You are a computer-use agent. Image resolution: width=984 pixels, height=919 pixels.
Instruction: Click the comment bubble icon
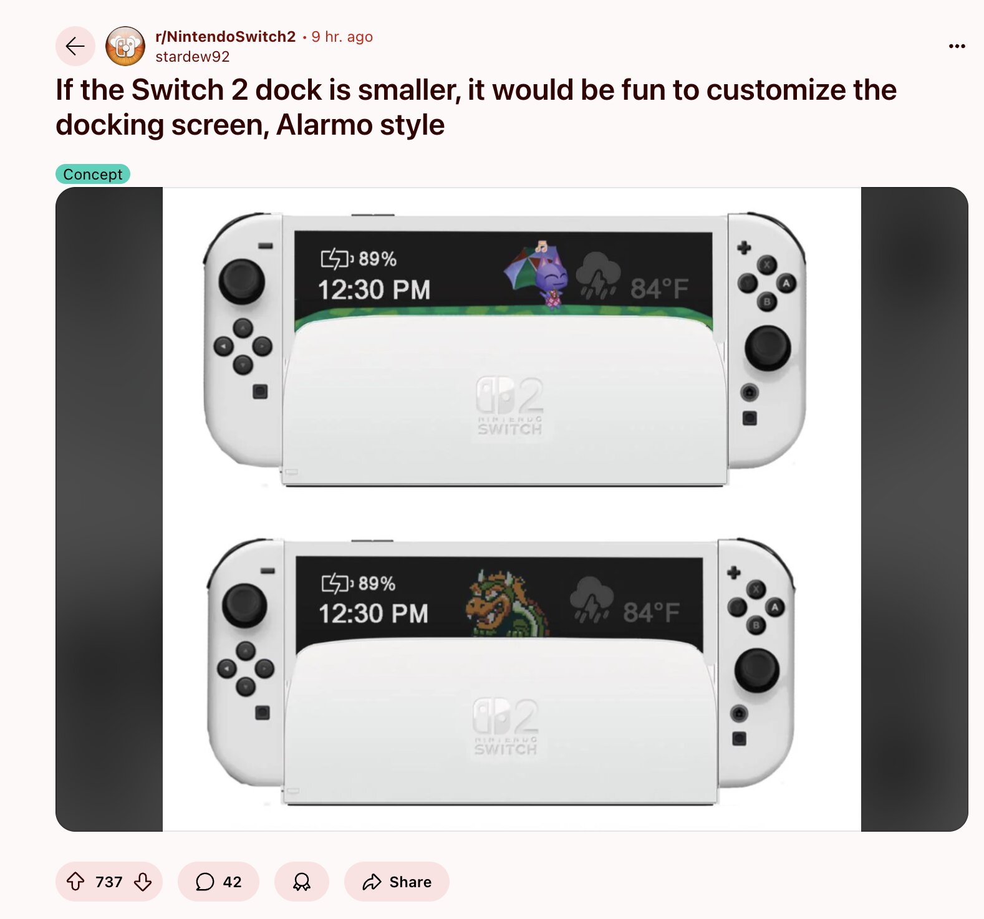click(205, 882)
